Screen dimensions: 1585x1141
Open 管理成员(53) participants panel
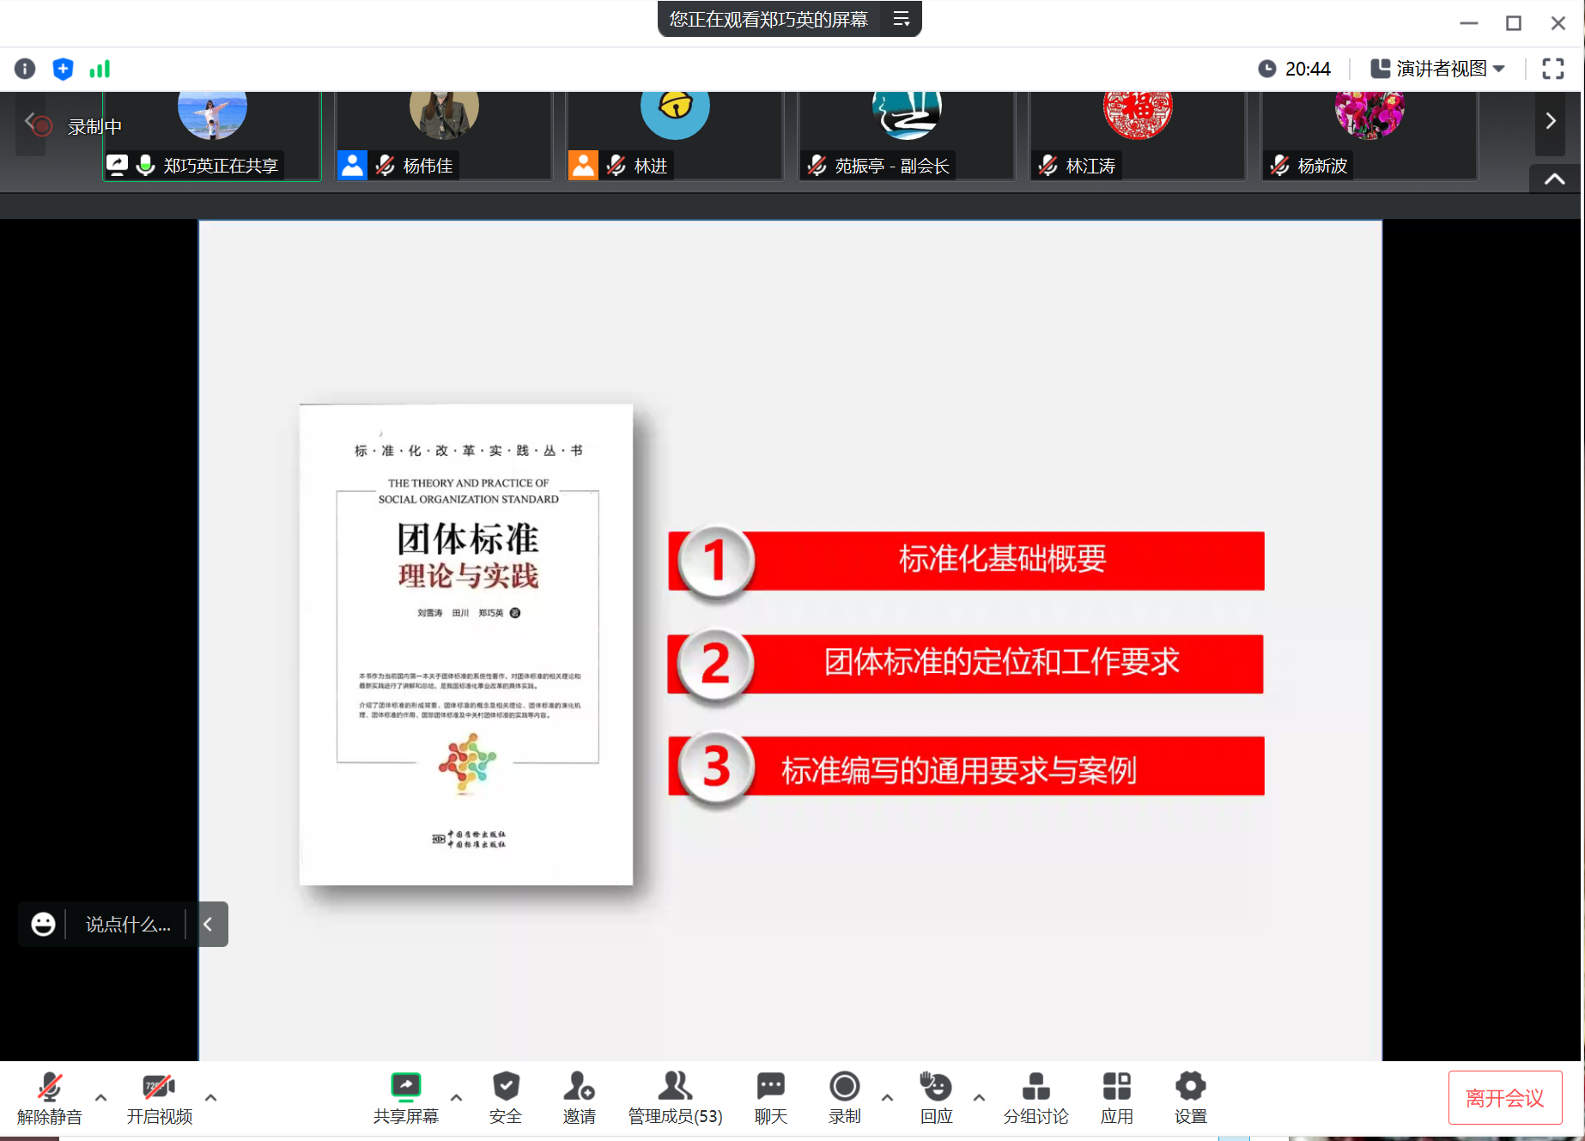(x=675, y=1098)
